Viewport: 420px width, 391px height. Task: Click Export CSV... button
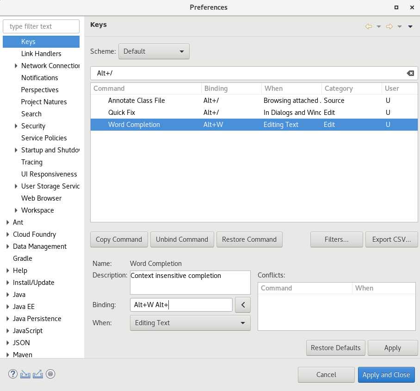coord(391,240)
